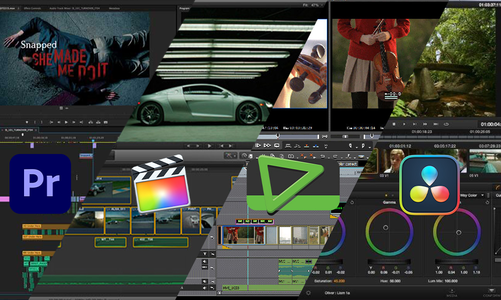Open Effect Controls tab in Premiere

(x=32, y=8)
